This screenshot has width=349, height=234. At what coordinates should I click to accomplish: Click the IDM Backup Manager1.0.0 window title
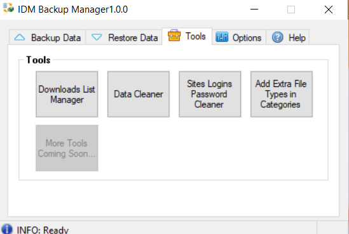coord(72,10)
